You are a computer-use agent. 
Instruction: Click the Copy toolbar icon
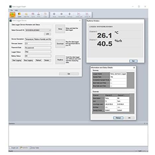(45, 15)
